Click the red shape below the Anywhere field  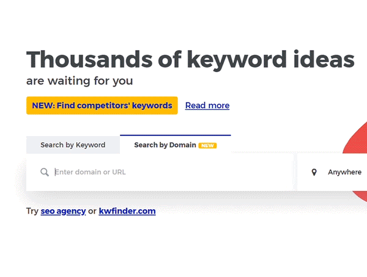pyautogui.click(x=361, y=196)
